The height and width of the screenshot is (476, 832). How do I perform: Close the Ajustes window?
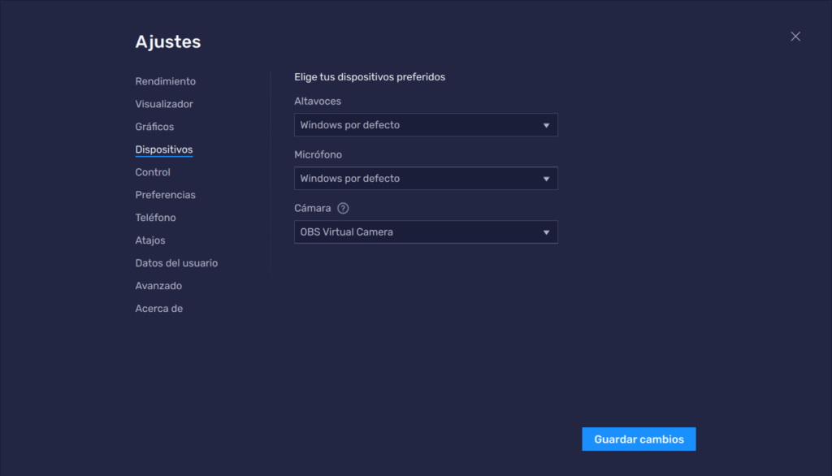(x=795, y=36)
